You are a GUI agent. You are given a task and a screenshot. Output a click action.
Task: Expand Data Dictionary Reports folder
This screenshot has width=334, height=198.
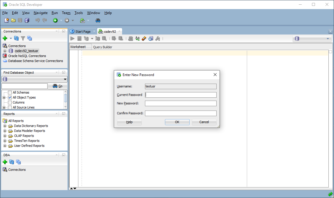pos(5,126)
